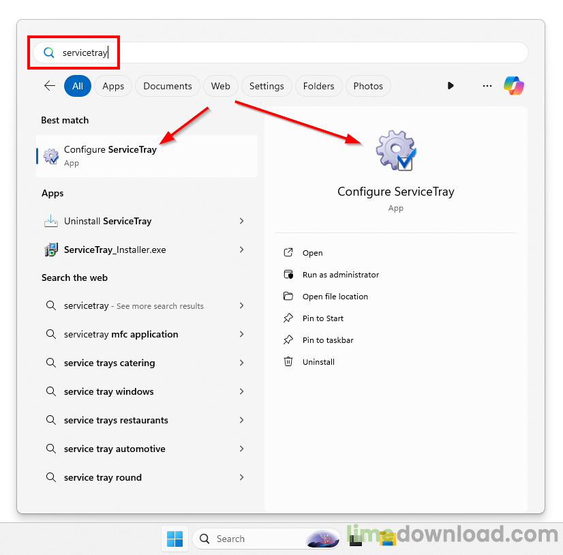Expand service tray round chevron

[242, 477]
